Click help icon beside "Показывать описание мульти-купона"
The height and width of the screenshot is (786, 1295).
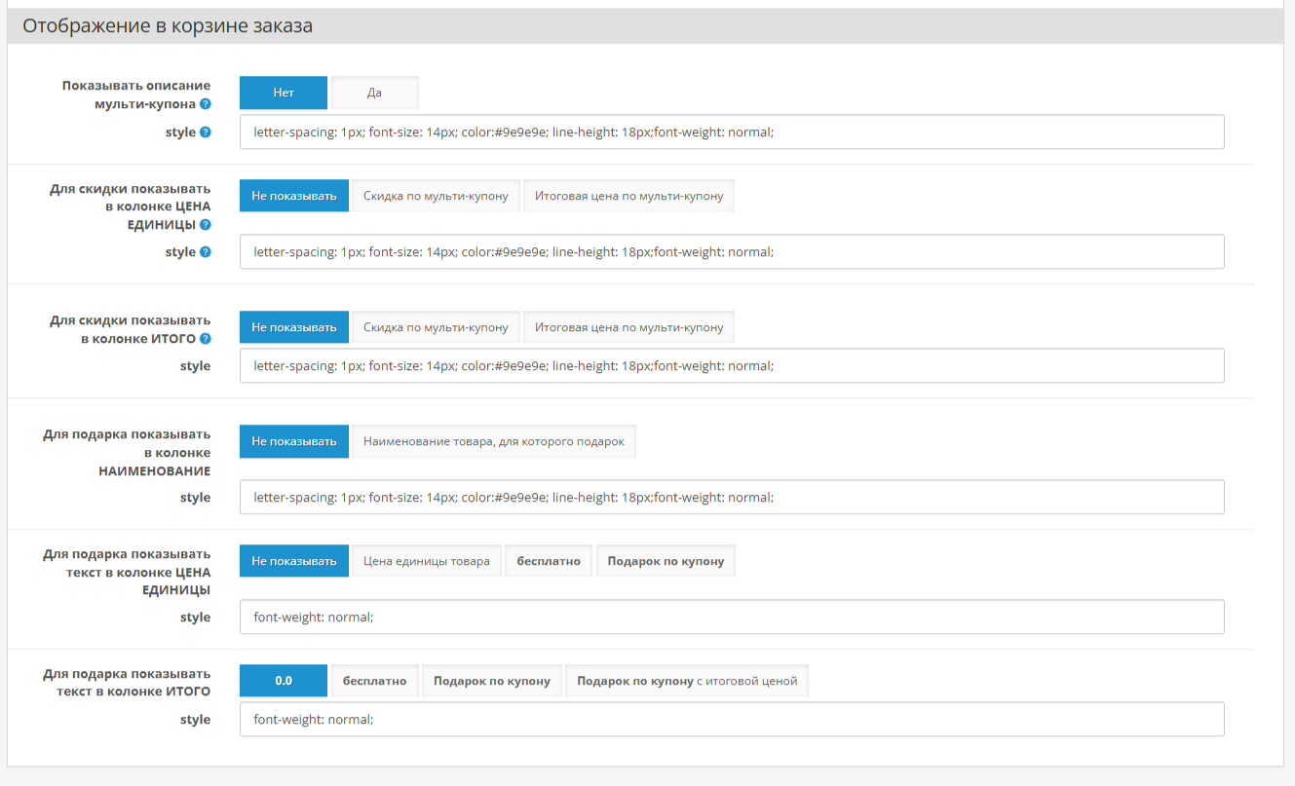206,104
